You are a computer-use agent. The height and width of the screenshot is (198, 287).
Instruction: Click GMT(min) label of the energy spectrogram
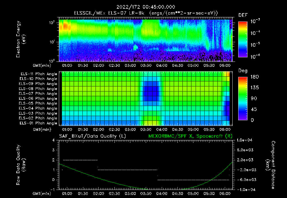coord(42,65)
